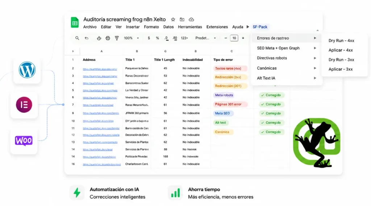The width and height of the screenshot is (371, 206).
Task: Increase font size with plus button
Action: click(243, 38)
